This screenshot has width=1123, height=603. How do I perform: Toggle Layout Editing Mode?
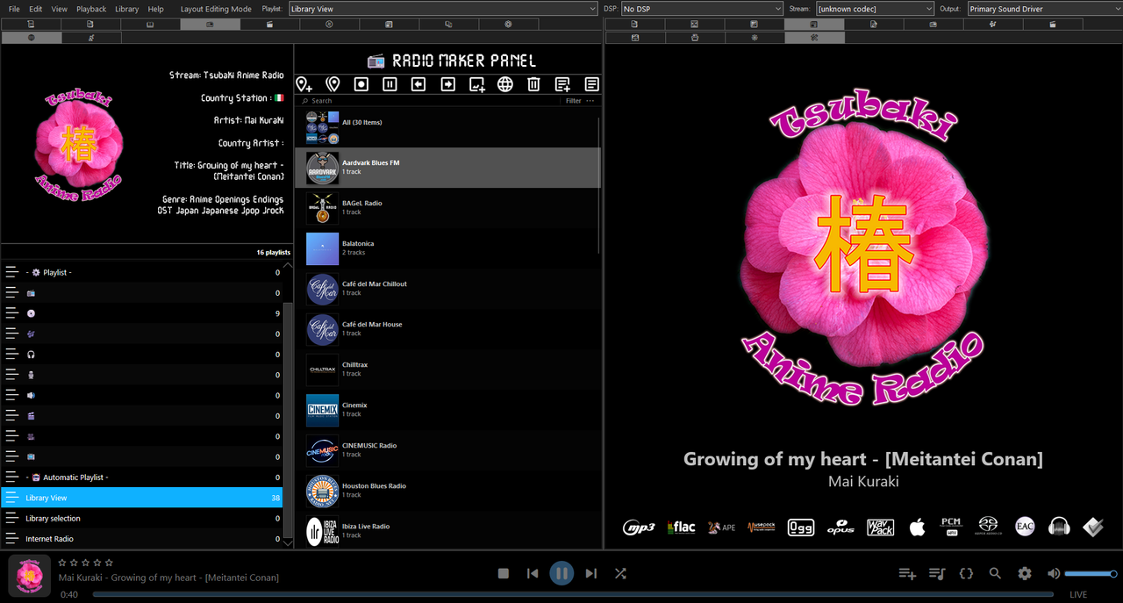(x=216, y=9)
